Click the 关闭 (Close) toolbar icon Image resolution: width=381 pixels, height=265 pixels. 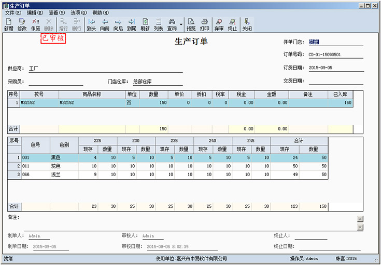[247, 24]
